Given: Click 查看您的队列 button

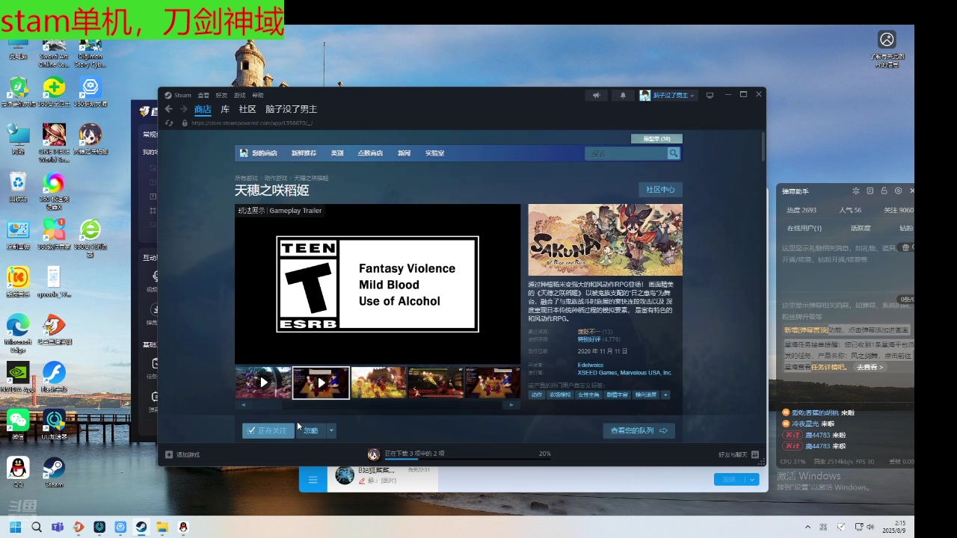Looking at the screenshot, I should click(639, 430).
